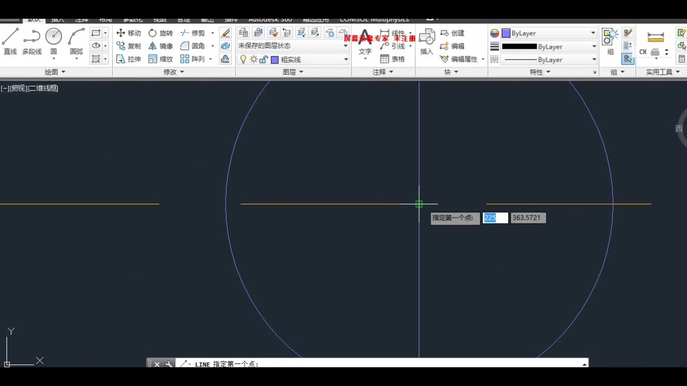Image resolution: width=687 pixels, height=386 pixels.
Task: Open the rectangle tool flyout arrow
Action: pyautogui.click(x=105, y=33)
